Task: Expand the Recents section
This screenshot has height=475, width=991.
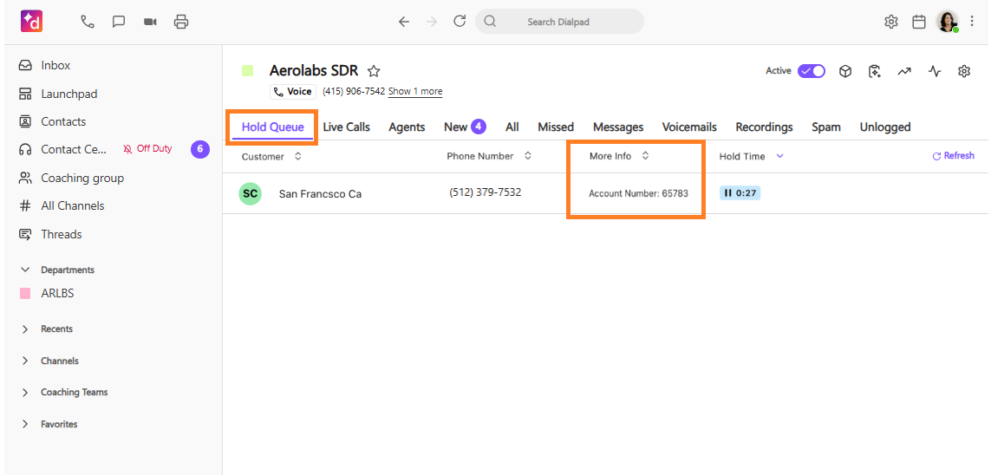Action: click(x=25, y=329)
